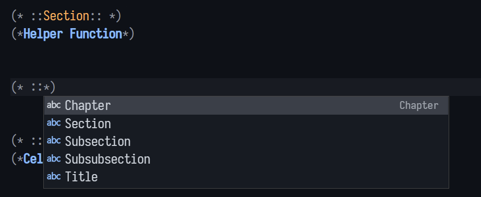Screen dimensions: 481x197
Task: Click the opening (* of the first comment line
Action: click(17, 16)
